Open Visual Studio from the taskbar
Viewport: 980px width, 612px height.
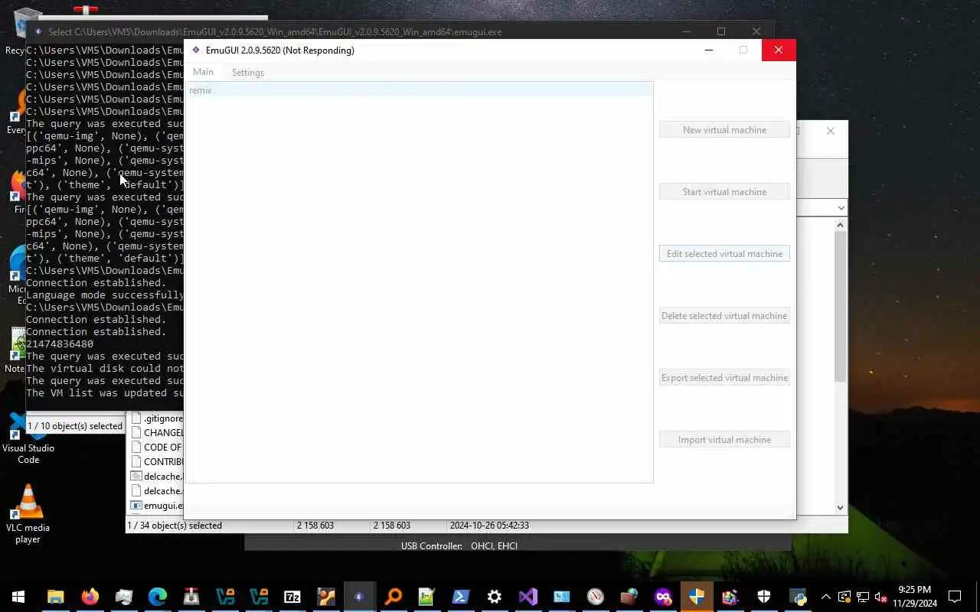528,597
